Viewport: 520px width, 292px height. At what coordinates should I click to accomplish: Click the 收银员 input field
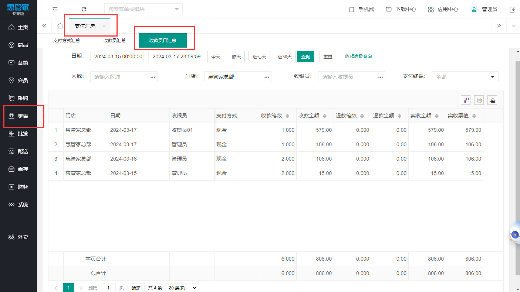tap(347, 77)
